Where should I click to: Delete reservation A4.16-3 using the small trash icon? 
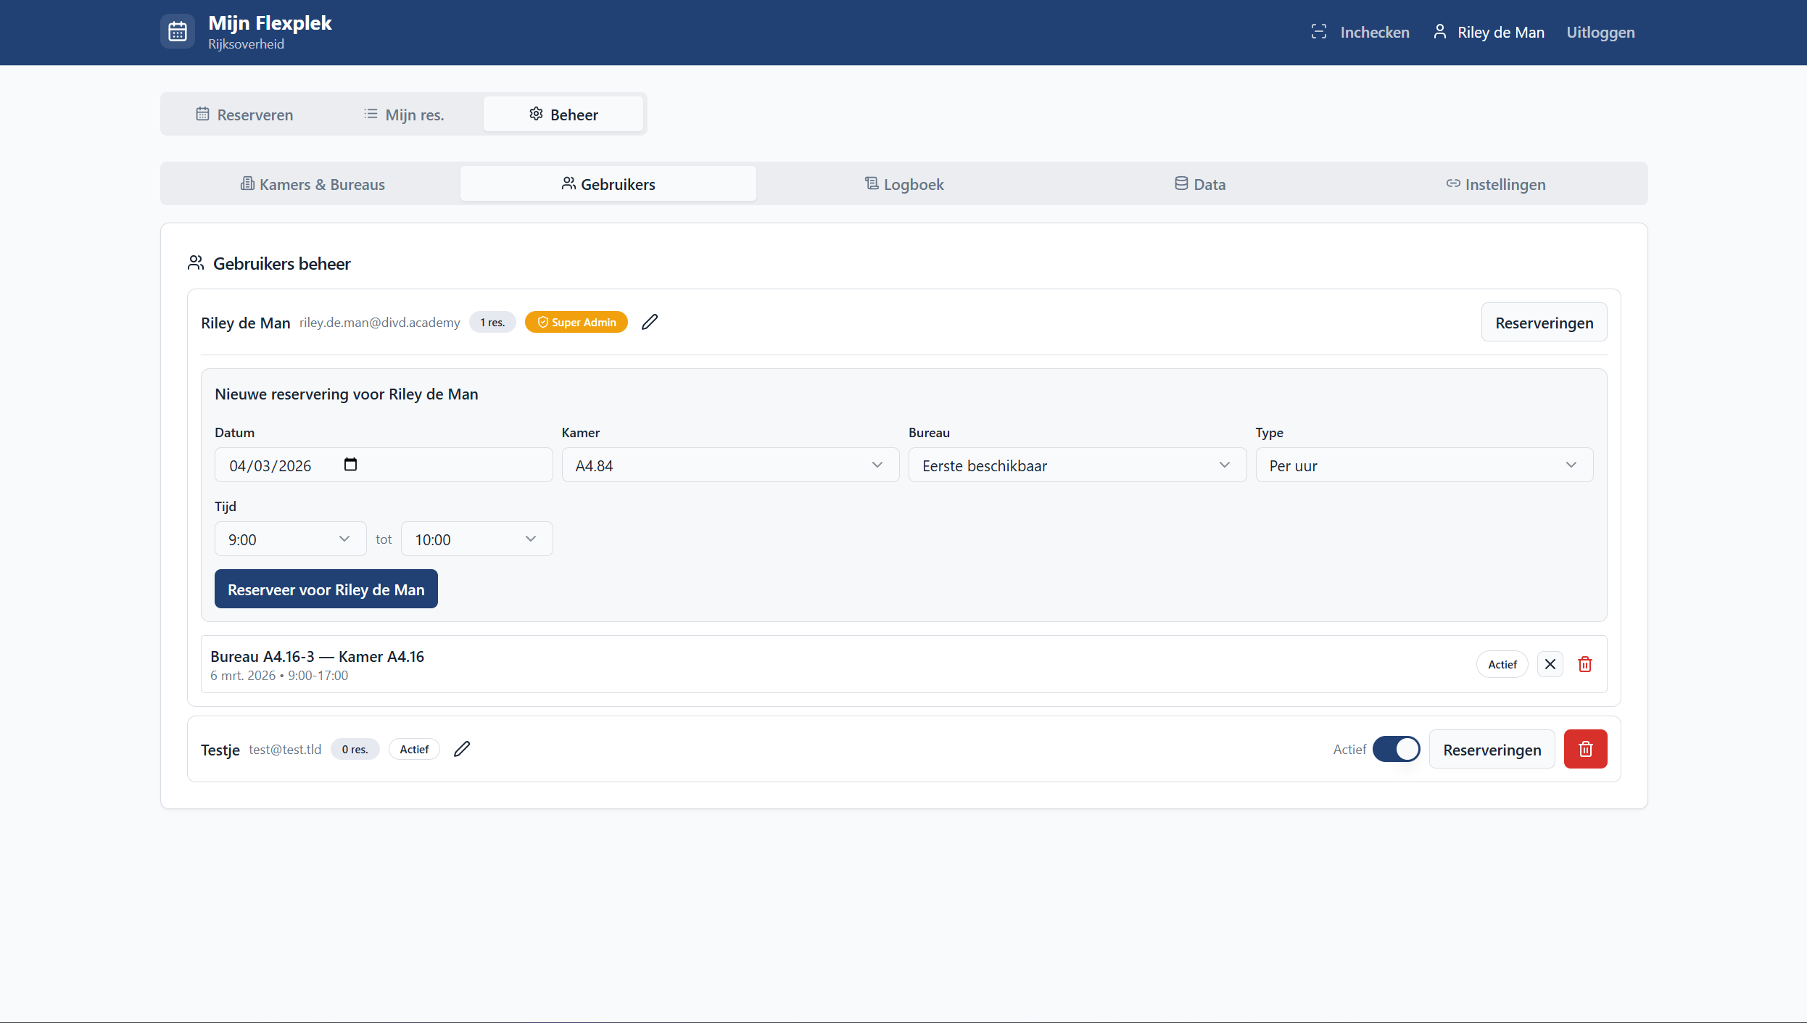tap(1585, 664)
